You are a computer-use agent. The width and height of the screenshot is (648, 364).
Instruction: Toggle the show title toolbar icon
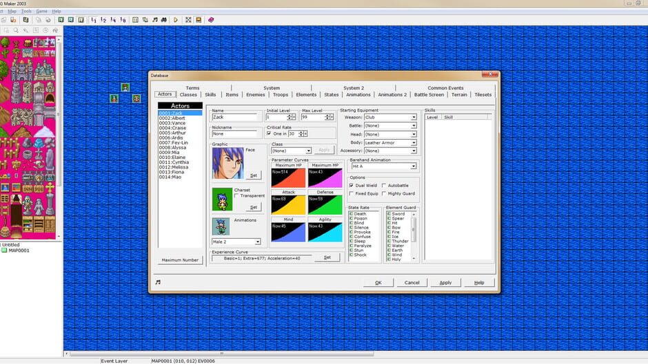coord(199,20)
